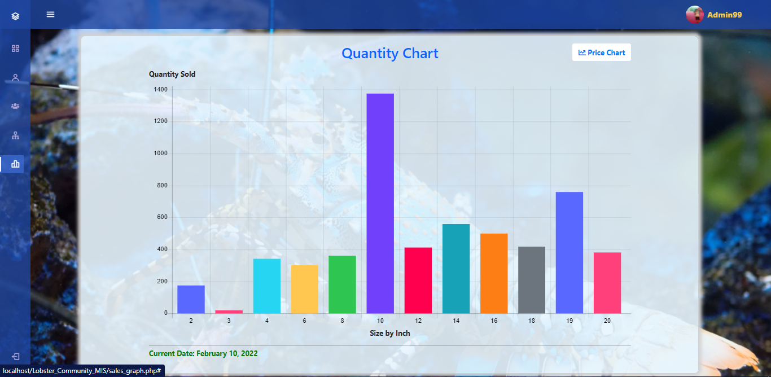The image size is (771, 377).
Task: Open the single user profile icon
Action: 15,77
